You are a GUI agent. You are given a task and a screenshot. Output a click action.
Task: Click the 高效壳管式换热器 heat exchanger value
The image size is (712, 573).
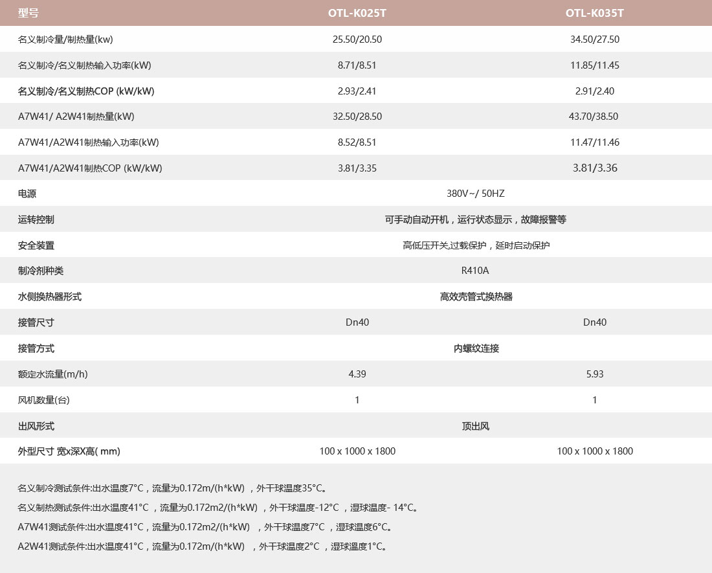476,297
